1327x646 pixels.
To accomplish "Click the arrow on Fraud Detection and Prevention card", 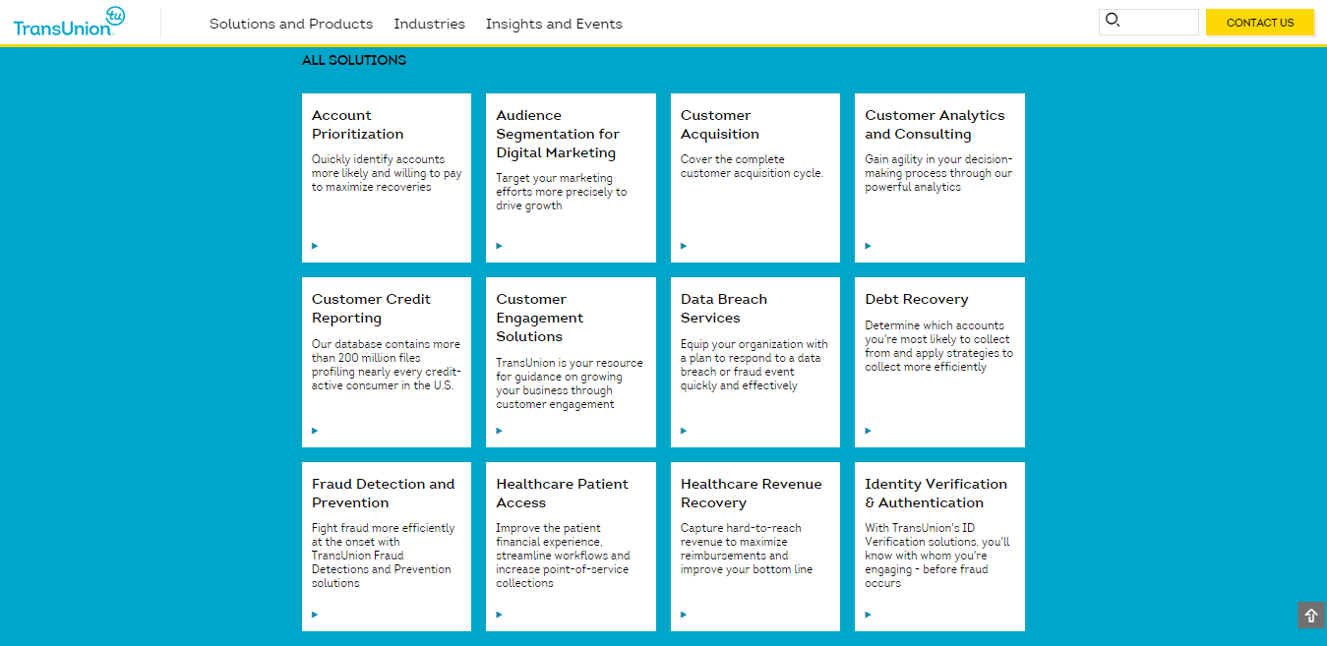I will click(x=315, y=615).
